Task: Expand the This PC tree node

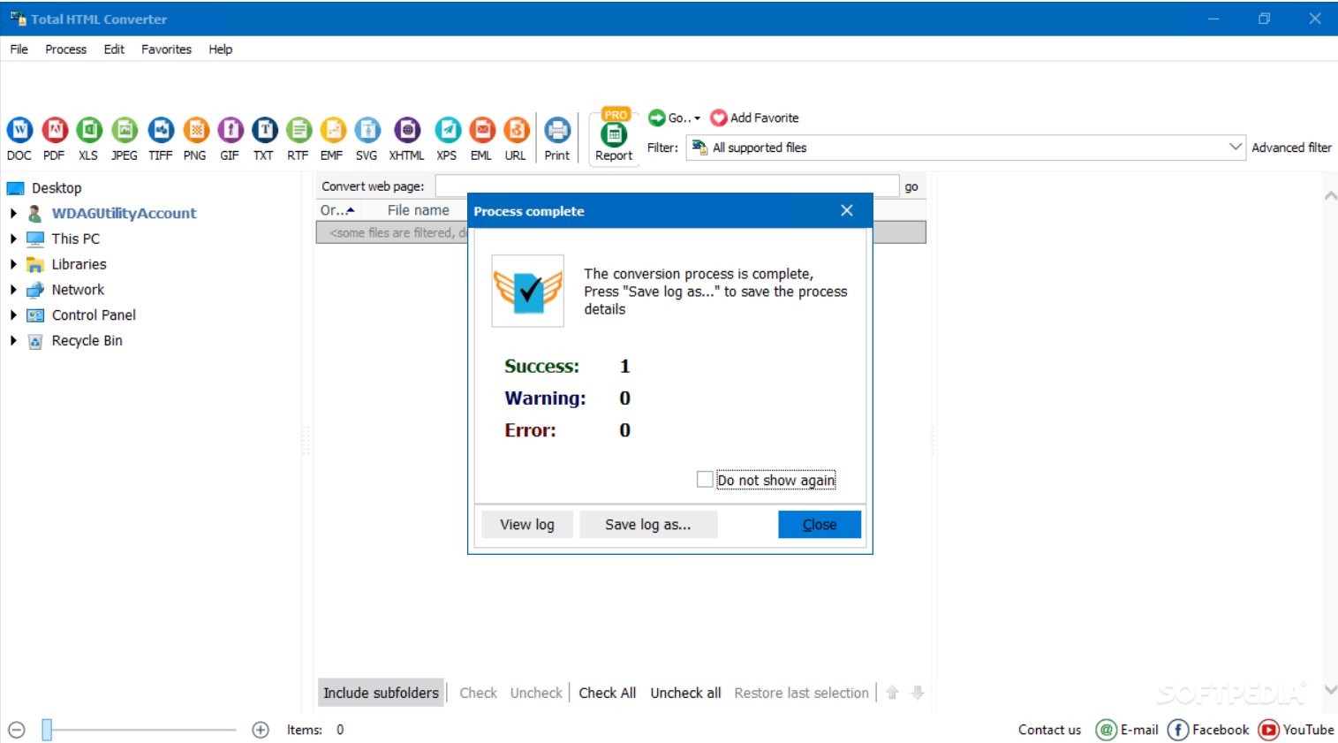Action: coord(13,239)
